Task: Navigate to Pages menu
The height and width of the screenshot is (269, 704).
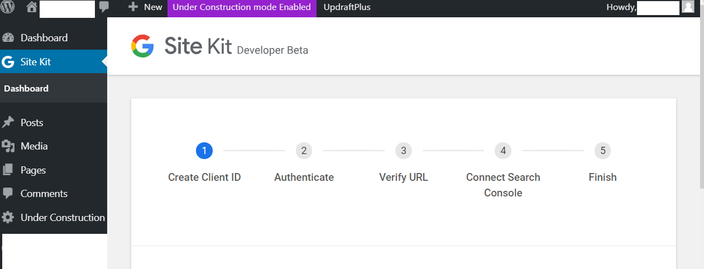Action: [33, 170]
